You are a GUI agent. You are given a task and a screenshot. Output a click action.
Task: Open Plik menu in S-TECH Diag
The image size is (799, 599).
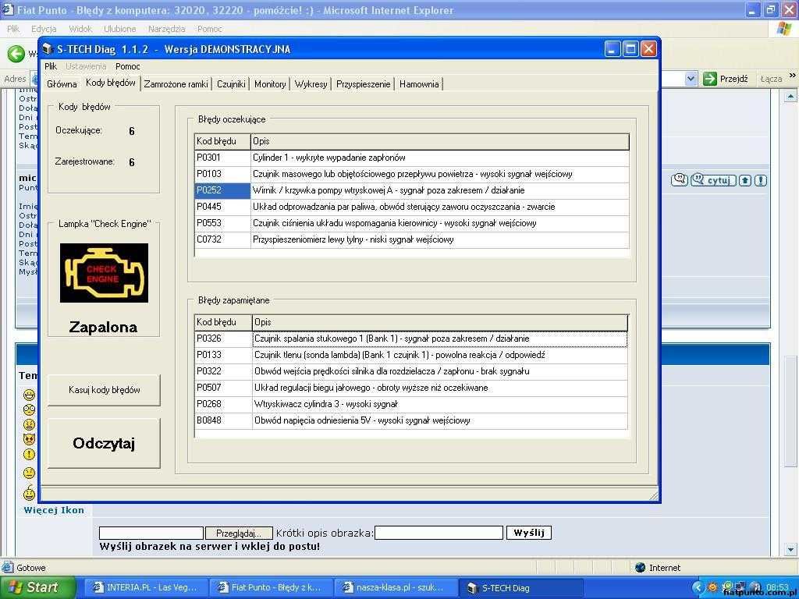(x=51, y=66)
